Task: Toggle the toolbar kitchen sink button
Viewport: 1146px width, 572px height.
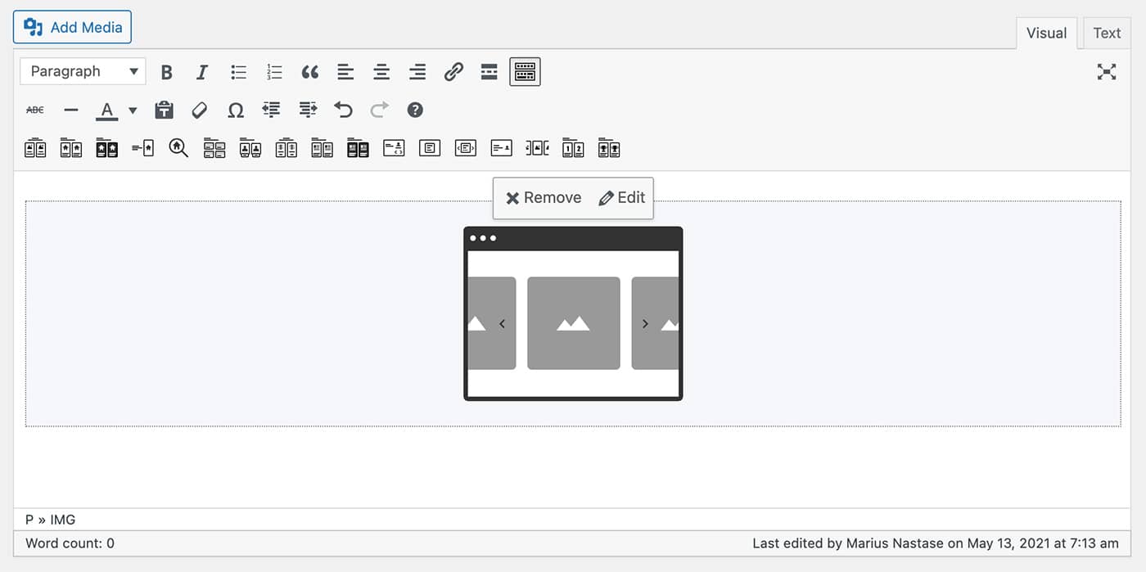Action: pyautogui.click(x=525, y=72)
